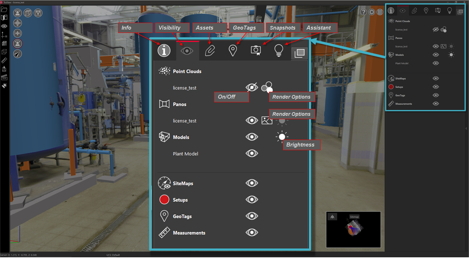Open the Assistant lightbulb tab in right sidebar
Viewport: 469px width, 258px height.
point(449,11)
